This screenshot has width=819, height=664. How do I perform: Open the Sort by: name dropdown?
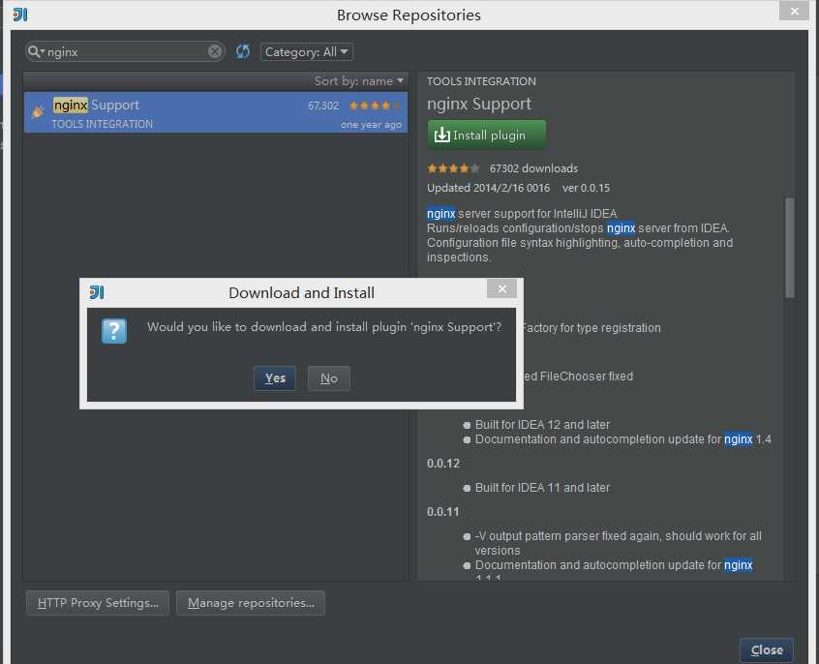coord(359,81)
